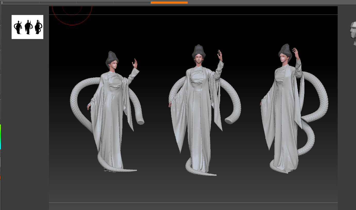Screen dimensions: 356x210
Task: Click the front-view robed figure in the middle
Action: pyautogui.click(x=205, y=110)
